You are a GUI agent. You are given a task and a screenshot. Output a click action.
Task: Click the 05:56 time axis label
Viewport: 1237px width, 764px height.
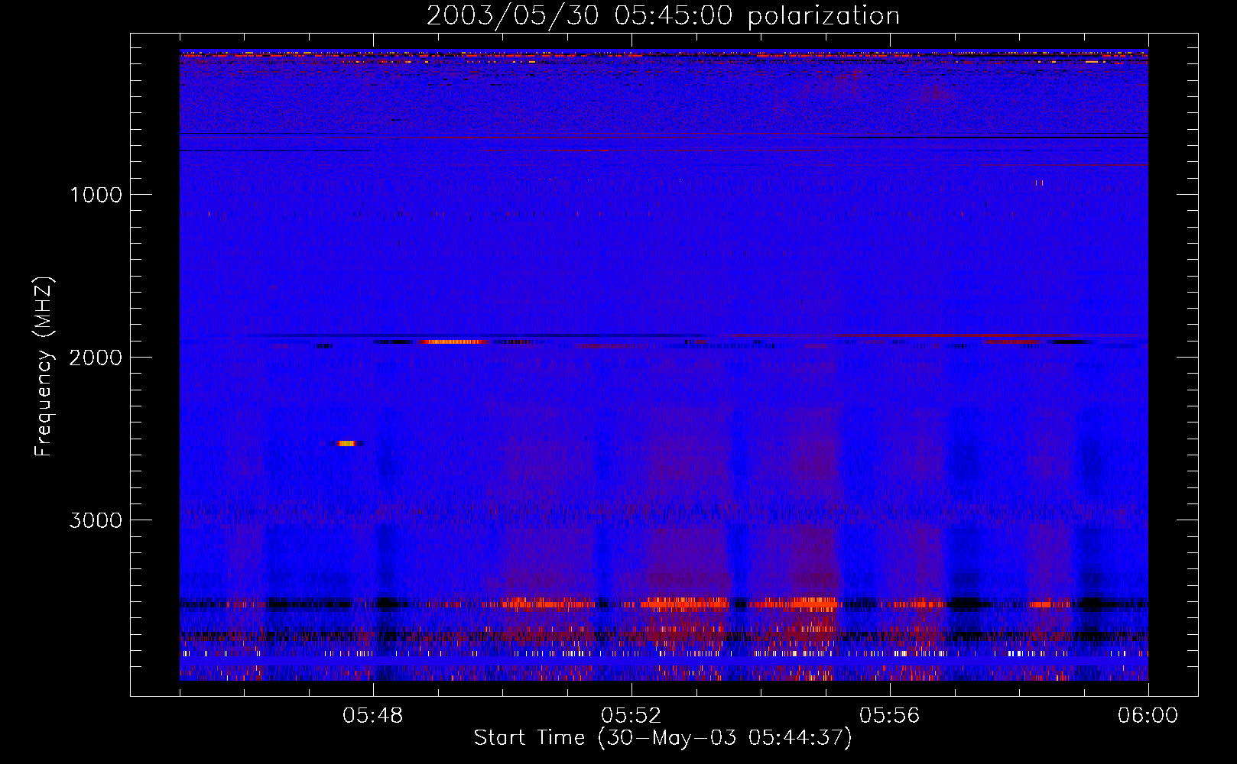(x=890, y=716)
